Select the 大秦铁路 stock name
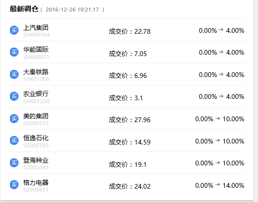The width and height of the screenshot is (258, 202). (36, 72)
